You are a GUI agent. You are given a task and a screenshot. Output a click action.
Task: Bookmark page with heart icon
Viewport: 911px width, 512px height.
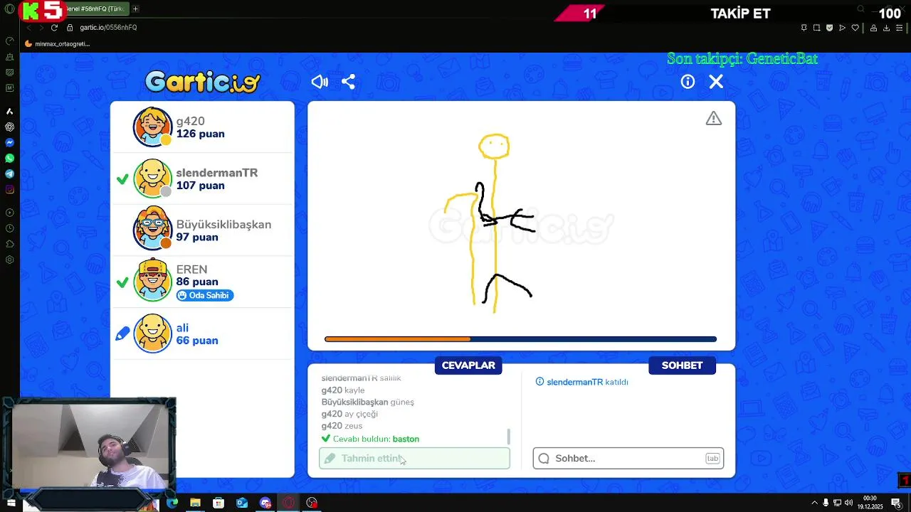(x=855, y=28)
